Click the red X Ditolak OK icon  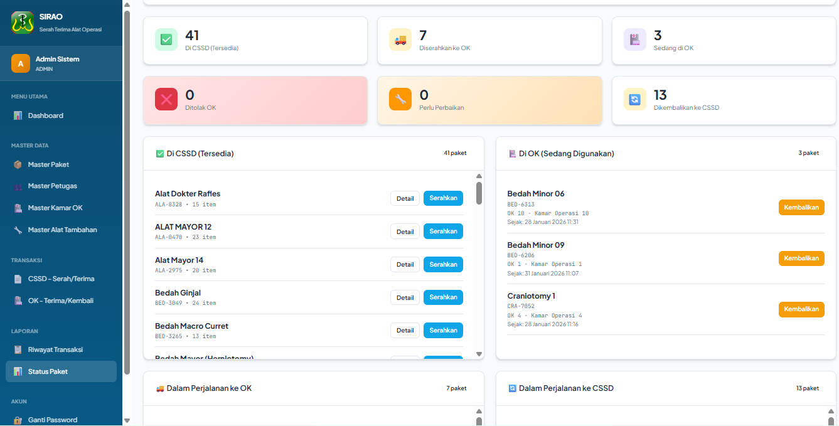coord(166,99)
